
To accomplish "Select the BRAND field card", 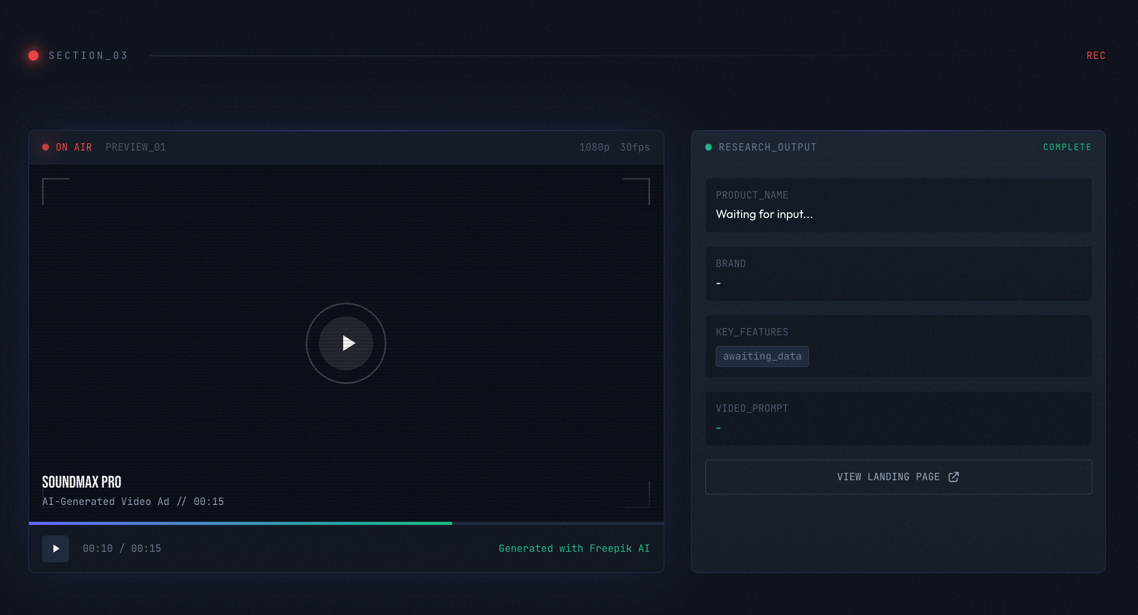I will (898, 274).
